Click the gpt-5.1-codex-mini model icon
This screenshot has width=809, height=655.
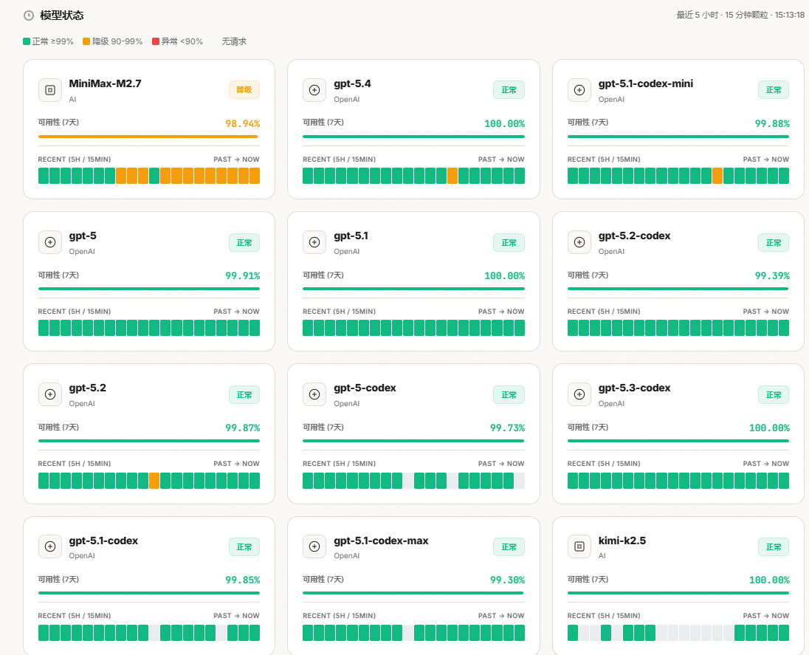579,90
